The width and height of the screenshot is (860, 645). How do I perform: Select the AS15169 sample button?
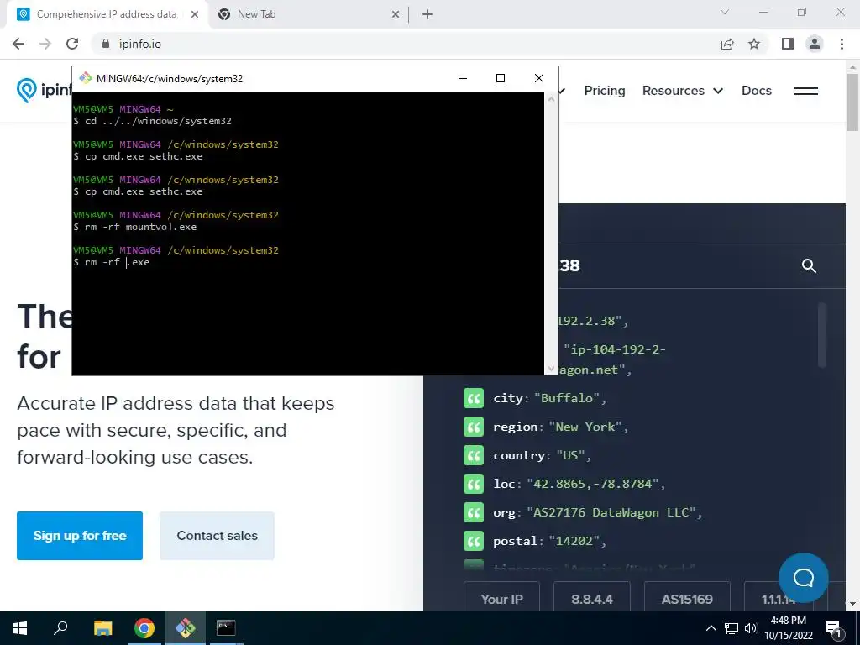(687, 598)
